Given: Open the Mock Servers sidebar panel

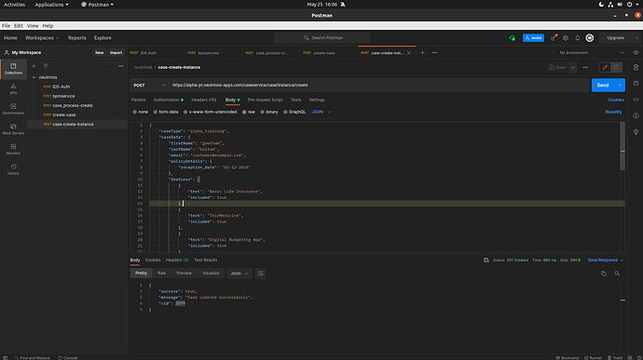Looking at the screenshot, I should tap(13, 129).
